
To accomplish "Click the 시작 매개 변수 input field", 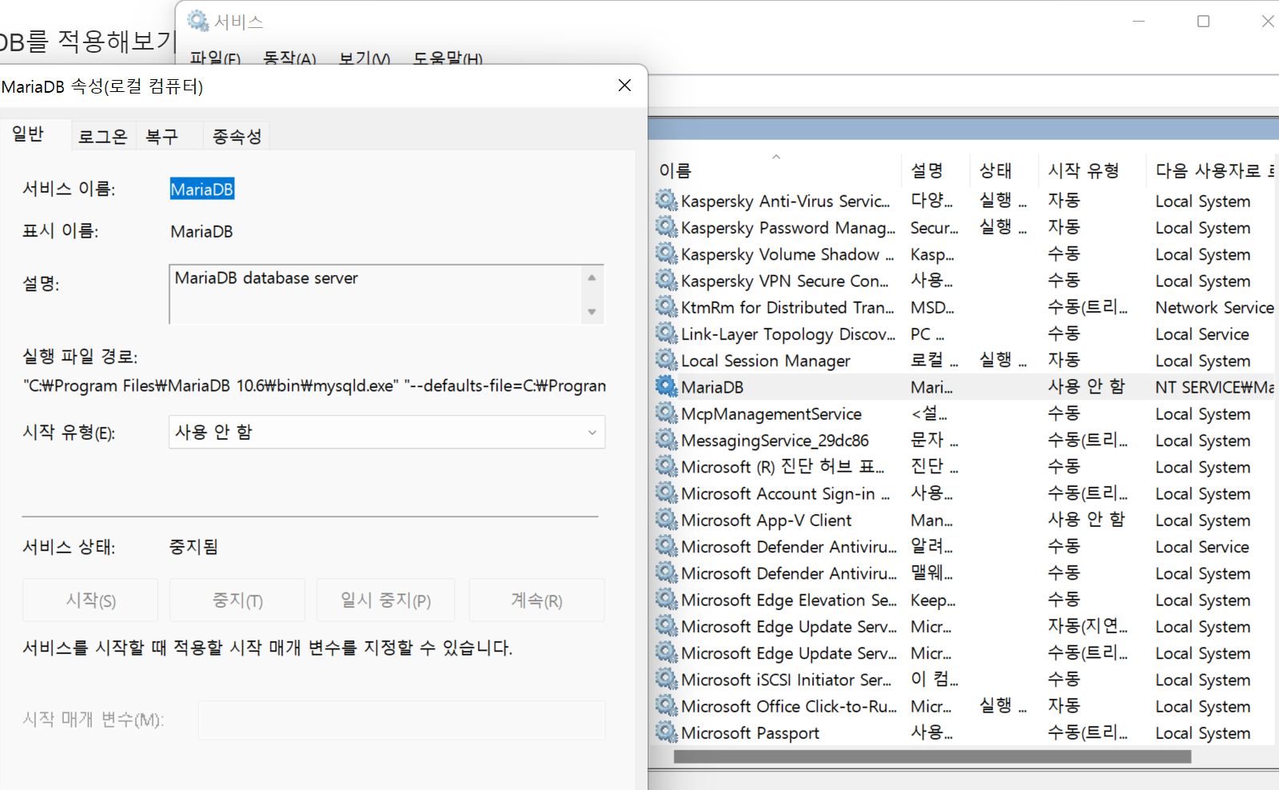I will [402, 720].
